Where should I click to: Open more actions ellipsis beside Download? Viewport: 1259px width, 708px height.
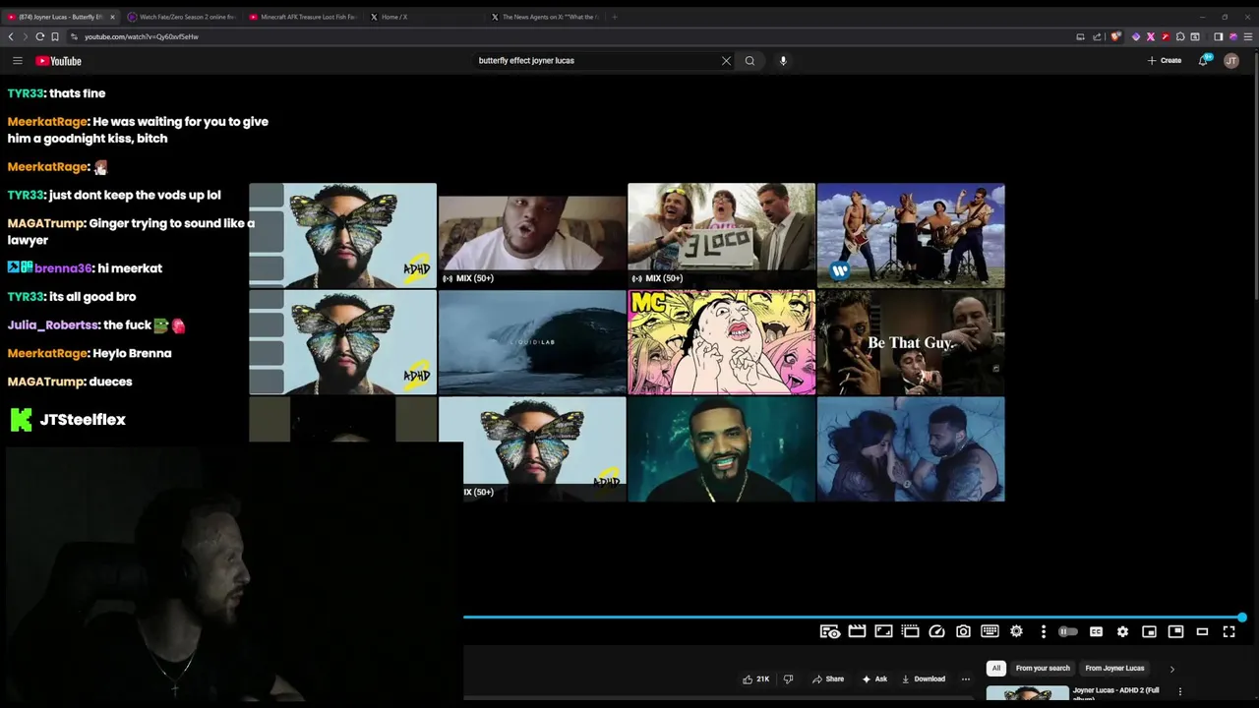(966, 678)
